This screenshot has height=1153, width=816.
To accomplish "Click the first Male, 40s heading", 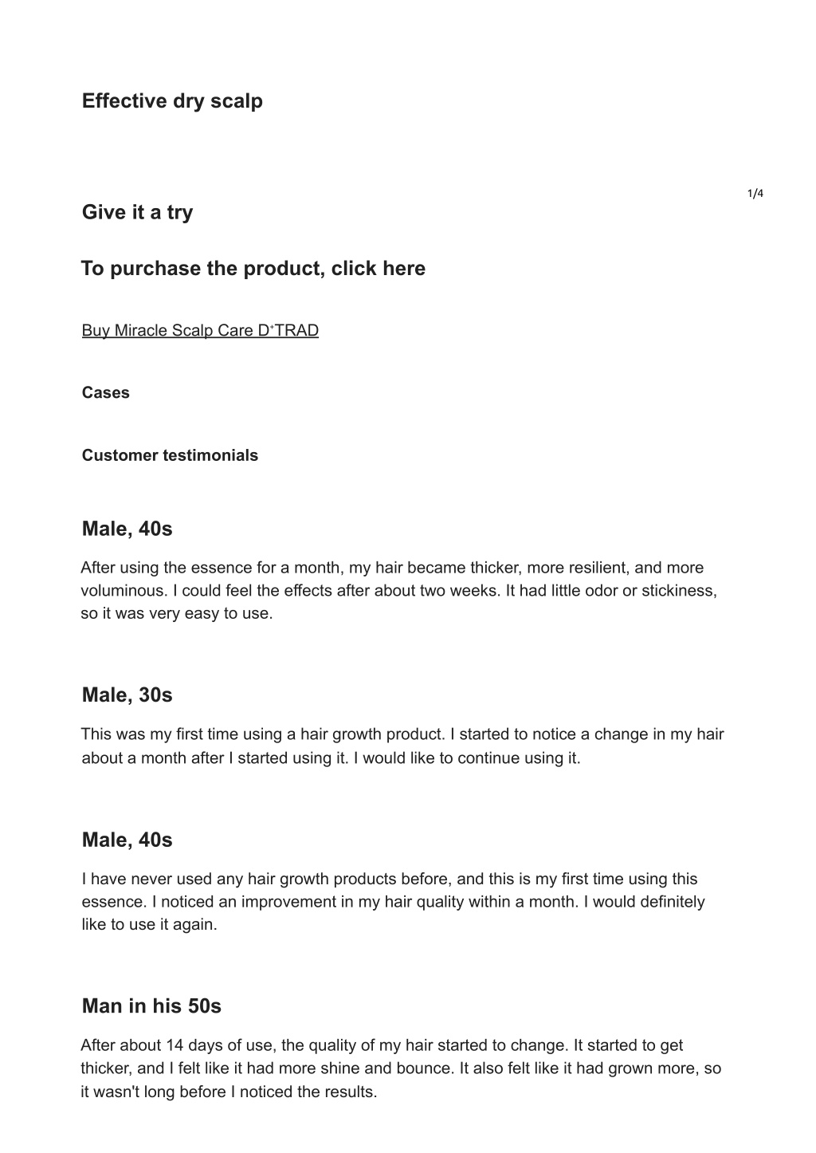I will tap(127, 529).
